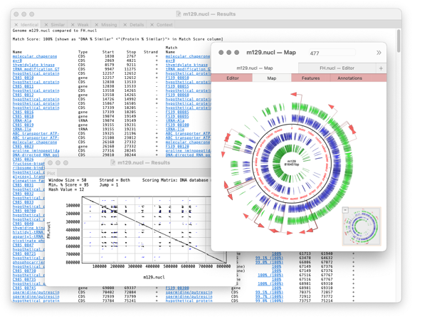Image resolution: width=427 pixels, height=319 pixels.
Task: Click the F539_00100 match link
Action: 177,125
